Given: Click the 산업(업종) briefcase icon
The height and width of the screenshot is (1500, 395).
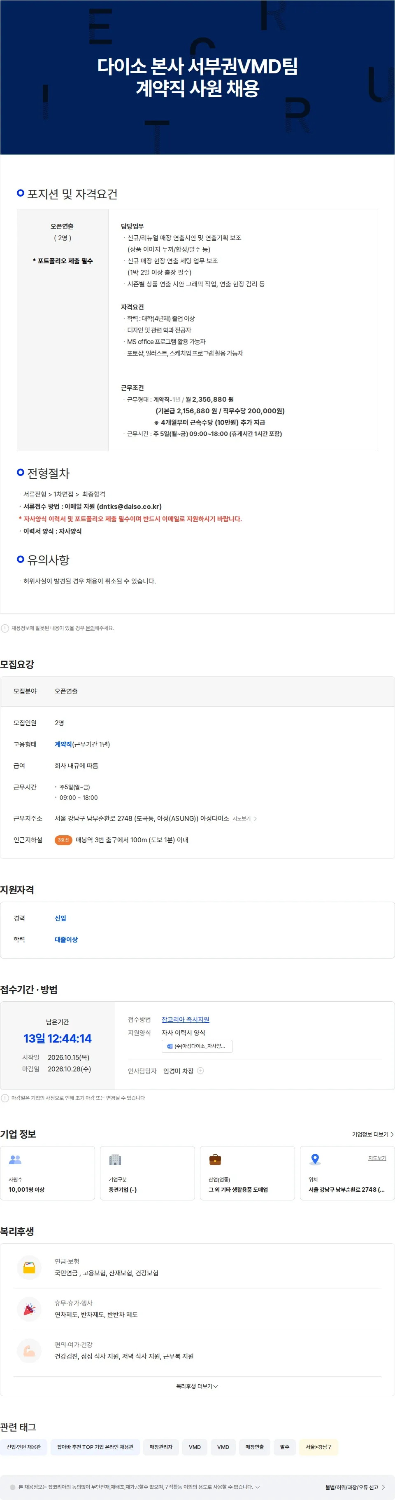Looking at the screenshot, I should 215,1159.
